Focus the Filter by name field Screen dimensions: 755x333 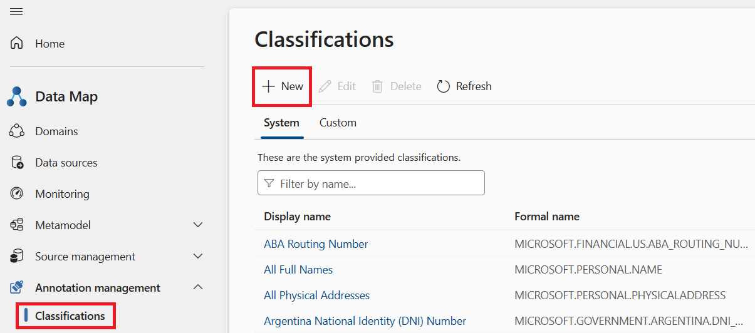click(x=371, y=183)
